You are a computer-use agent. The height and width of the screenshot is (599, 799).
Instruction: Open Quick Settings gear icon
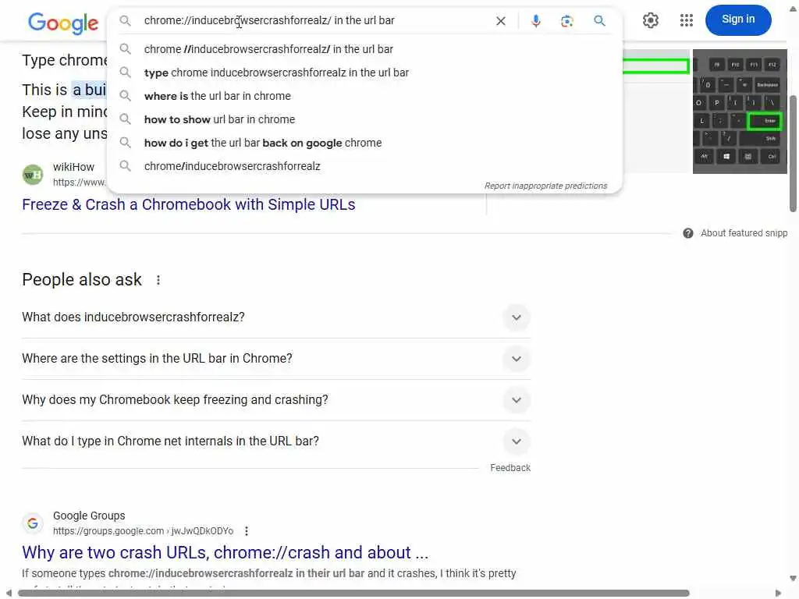click(650, 20)
